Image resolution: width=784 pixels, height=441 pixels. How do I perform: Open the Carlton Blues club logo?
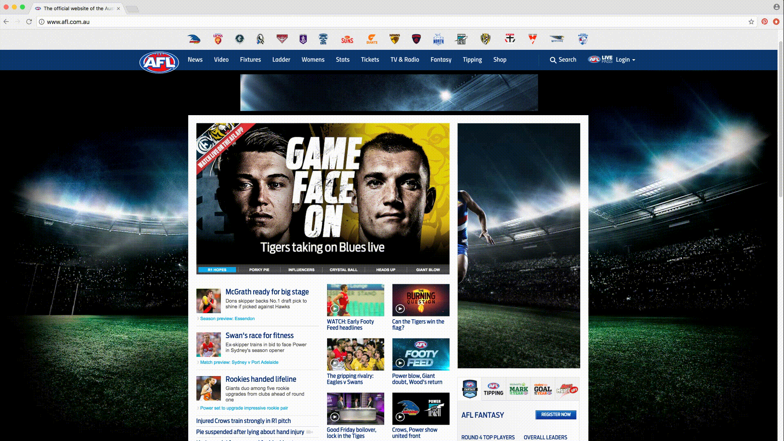pyautogui.click(x=240, y=39)
